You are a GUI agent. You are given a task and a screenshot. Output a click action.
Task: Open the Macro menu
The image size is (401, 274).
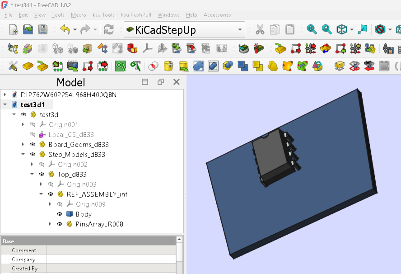click(x=79, y=15)
